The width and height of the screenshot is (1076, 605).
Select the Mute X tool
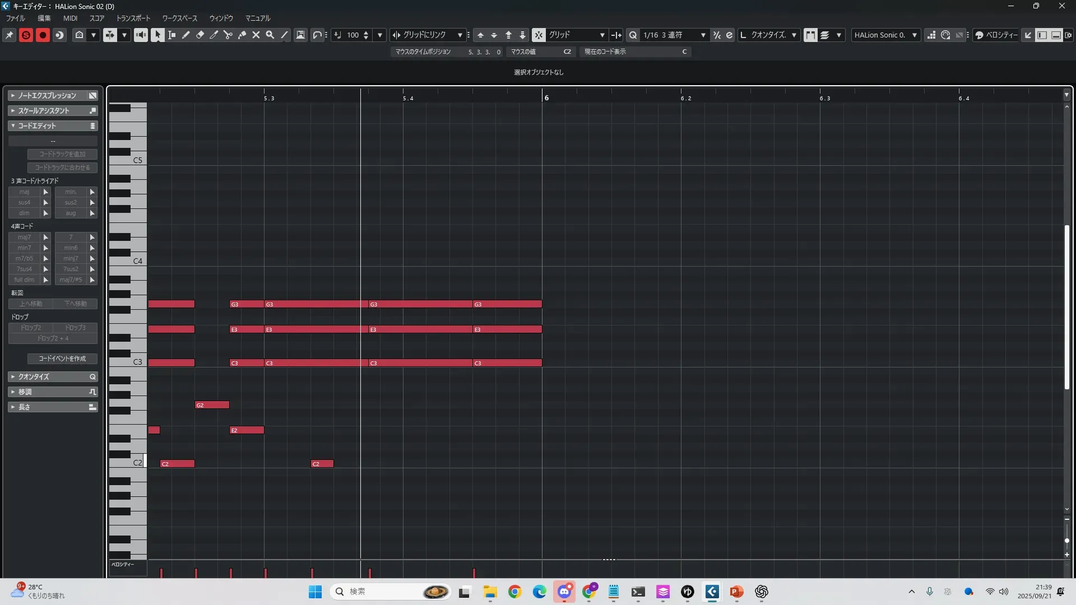256,35
